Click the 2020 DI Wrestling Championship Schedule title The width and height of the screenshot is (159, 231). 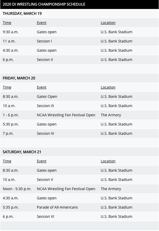(x=44, y=4)
